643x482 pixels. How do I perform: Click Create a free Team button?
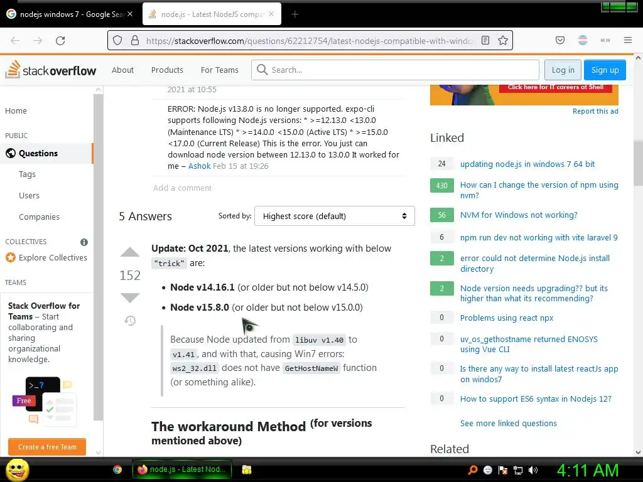click(x=47, y=447)
